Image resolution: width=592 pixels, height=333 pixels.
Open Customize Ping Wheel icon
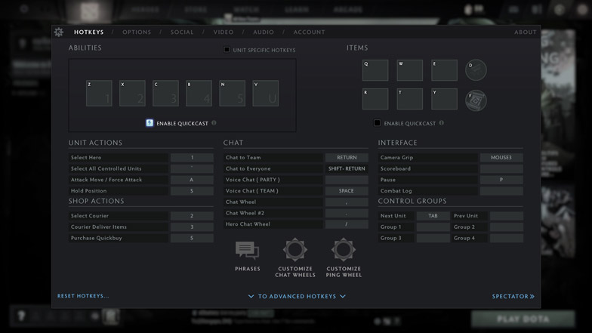343,249
